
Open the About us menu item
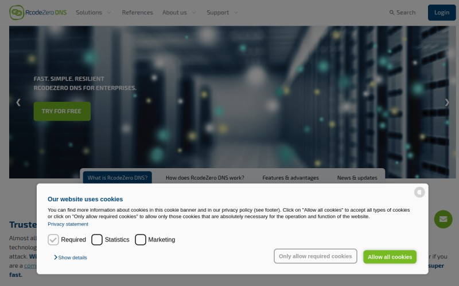[x=174, y=13]
